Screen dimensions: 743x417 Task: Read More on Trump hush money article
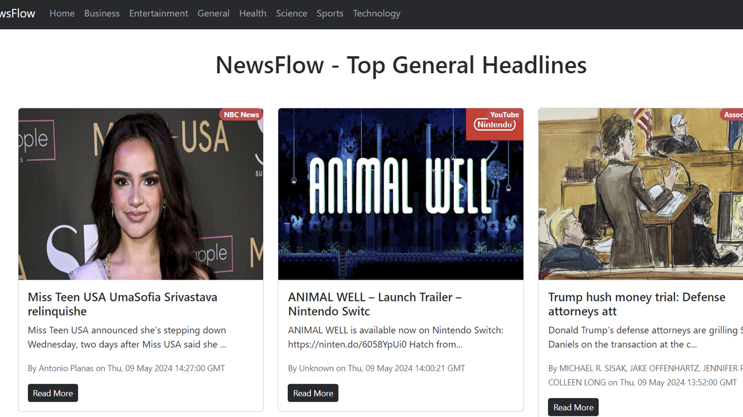pos(573,407)
